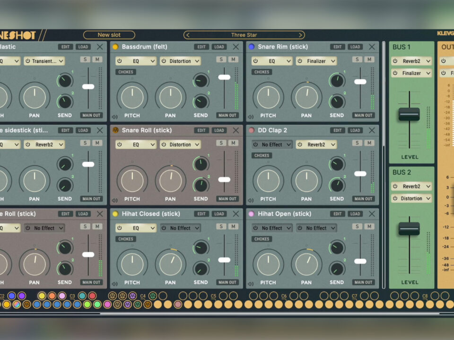Open the Finalizer dropdown in BUS 1
Screen dimensions: 454x340
[411, 74]
